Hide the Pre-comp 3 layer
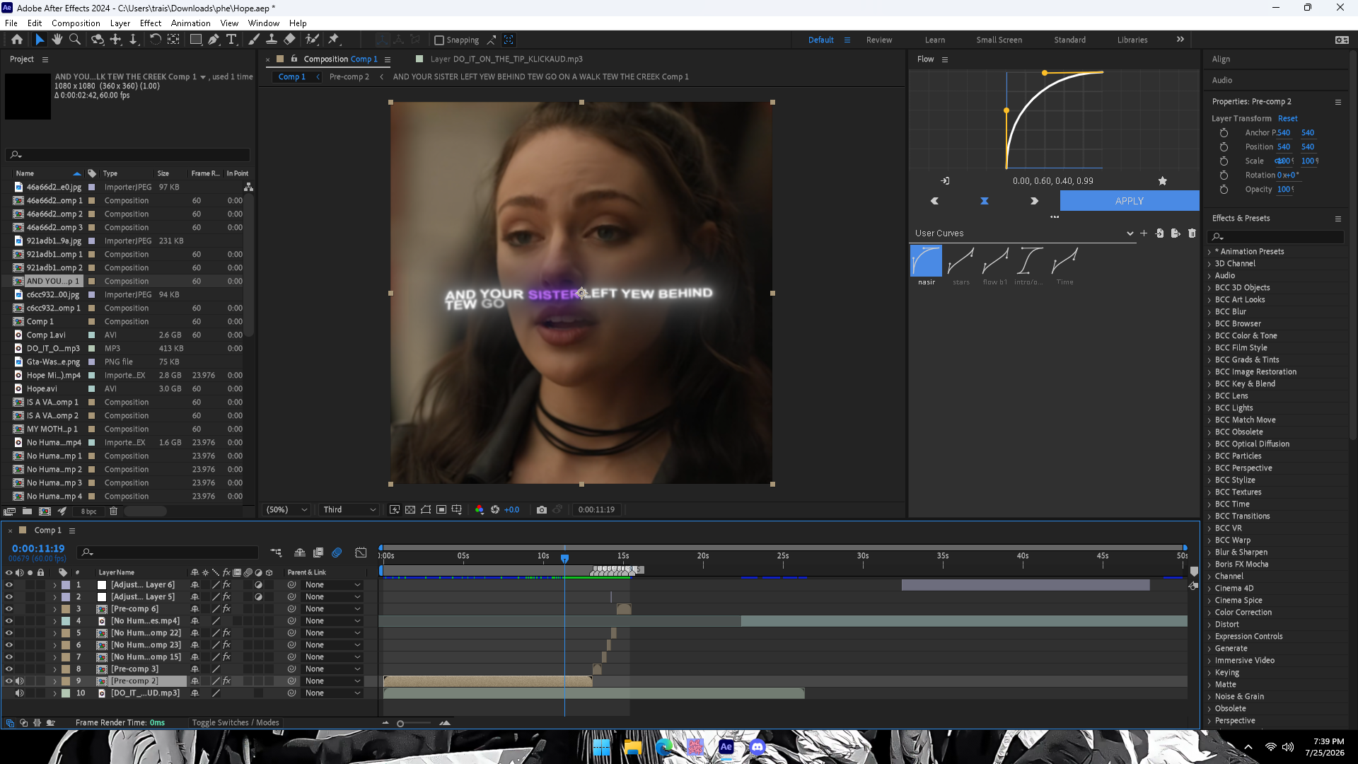 pos(9,669)
